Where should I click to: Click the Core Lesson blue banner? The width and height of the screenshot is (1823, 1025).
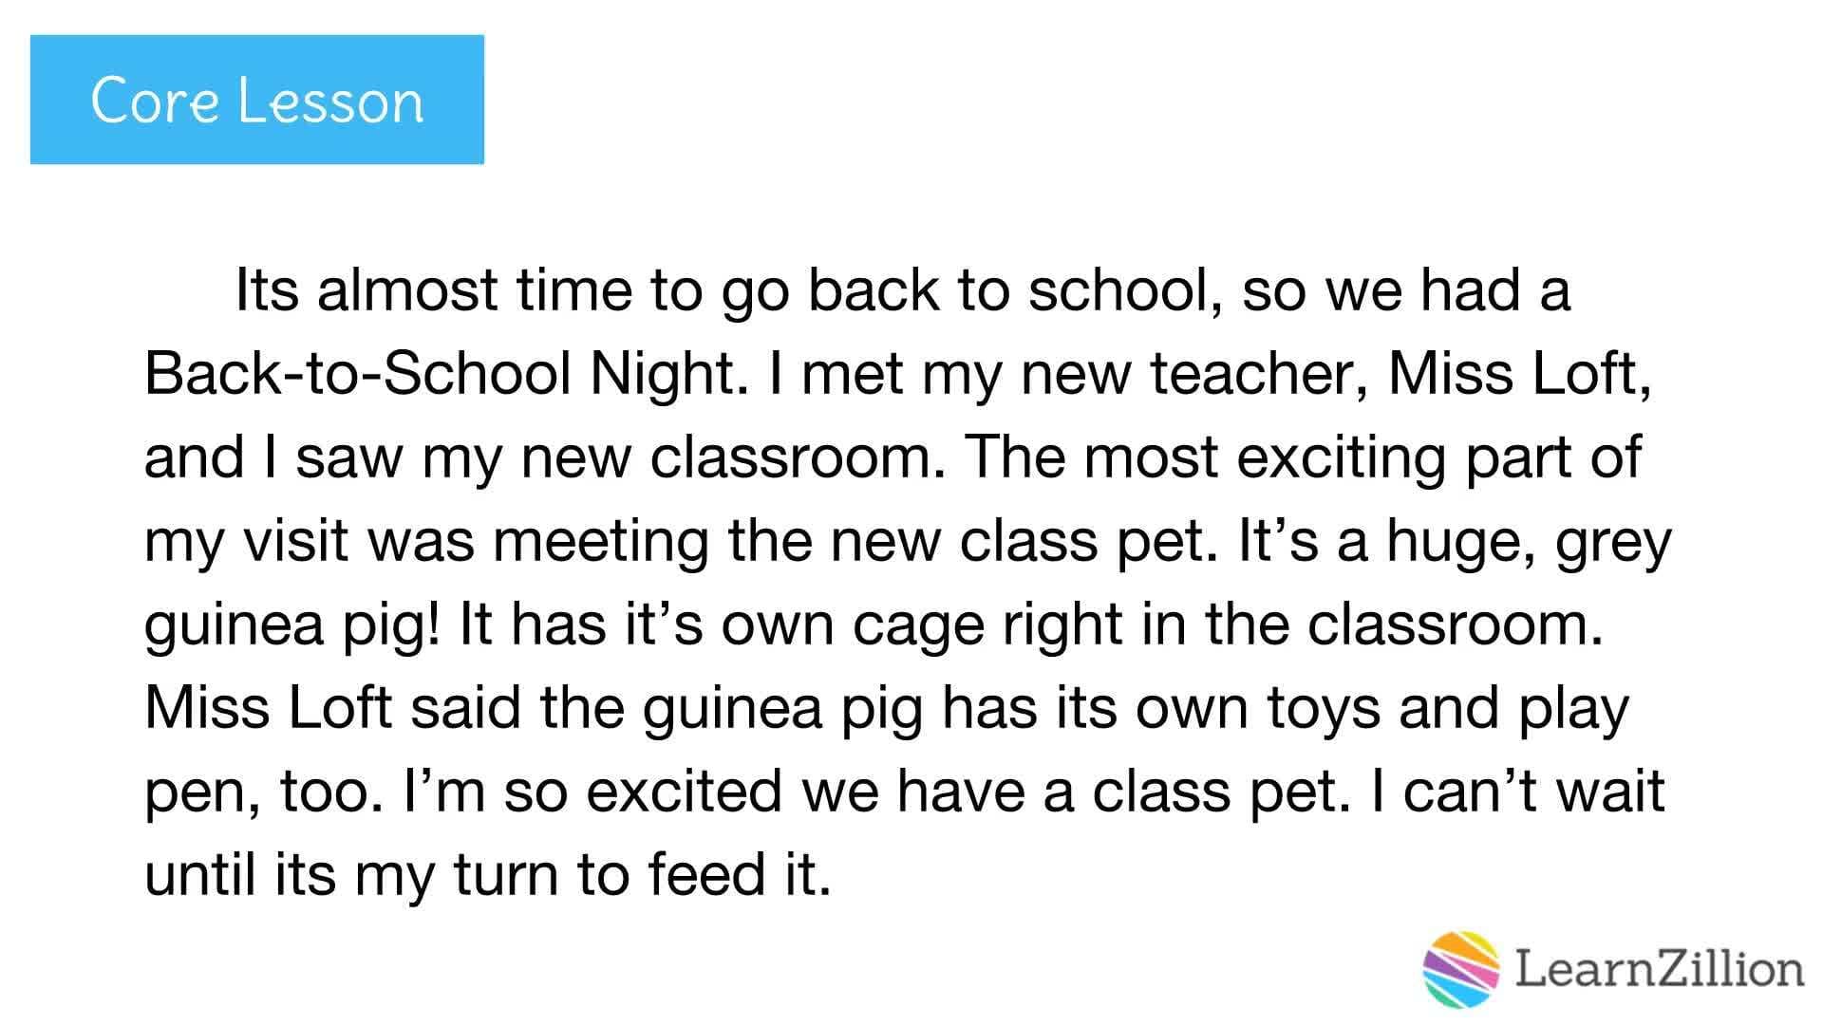point(256,100)
